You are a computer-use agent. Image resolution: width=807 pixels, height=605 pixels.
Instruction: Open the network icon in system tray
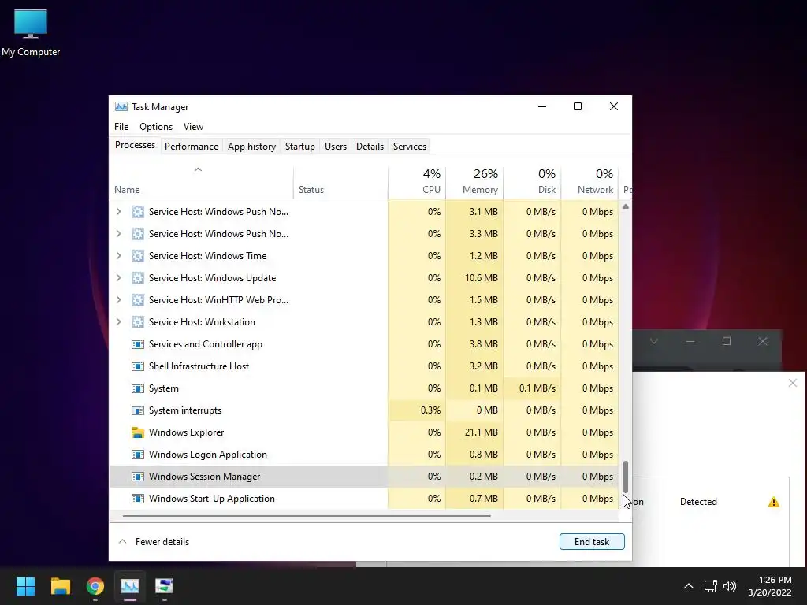[711, 586]
